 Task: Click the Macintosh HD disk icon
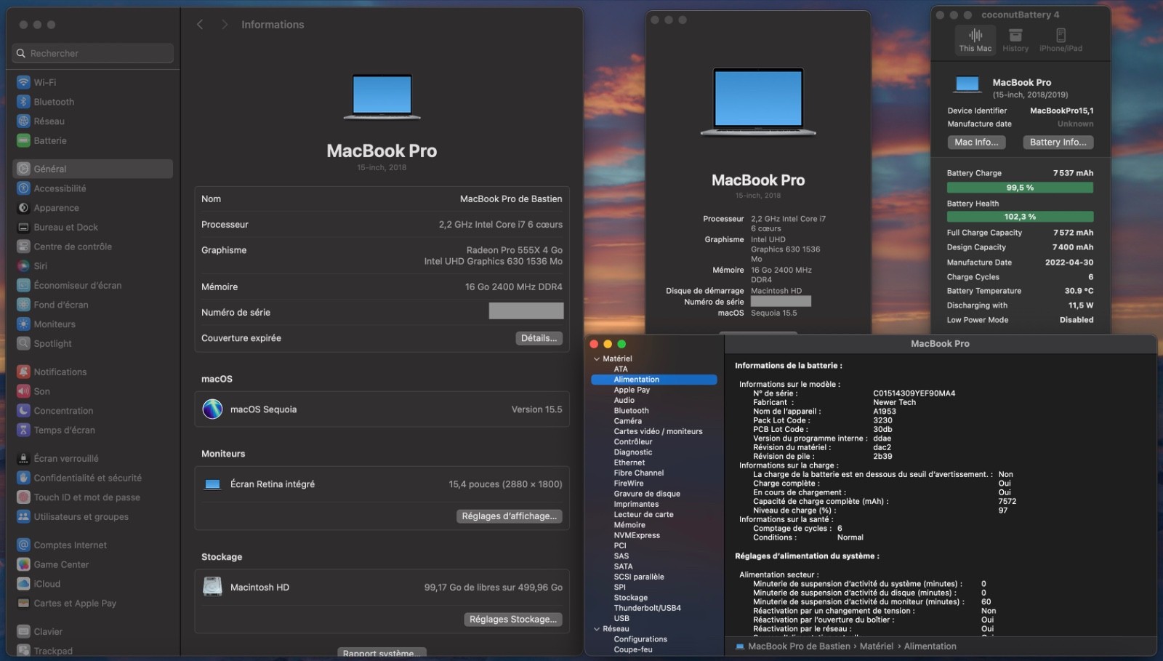point(212,587)
